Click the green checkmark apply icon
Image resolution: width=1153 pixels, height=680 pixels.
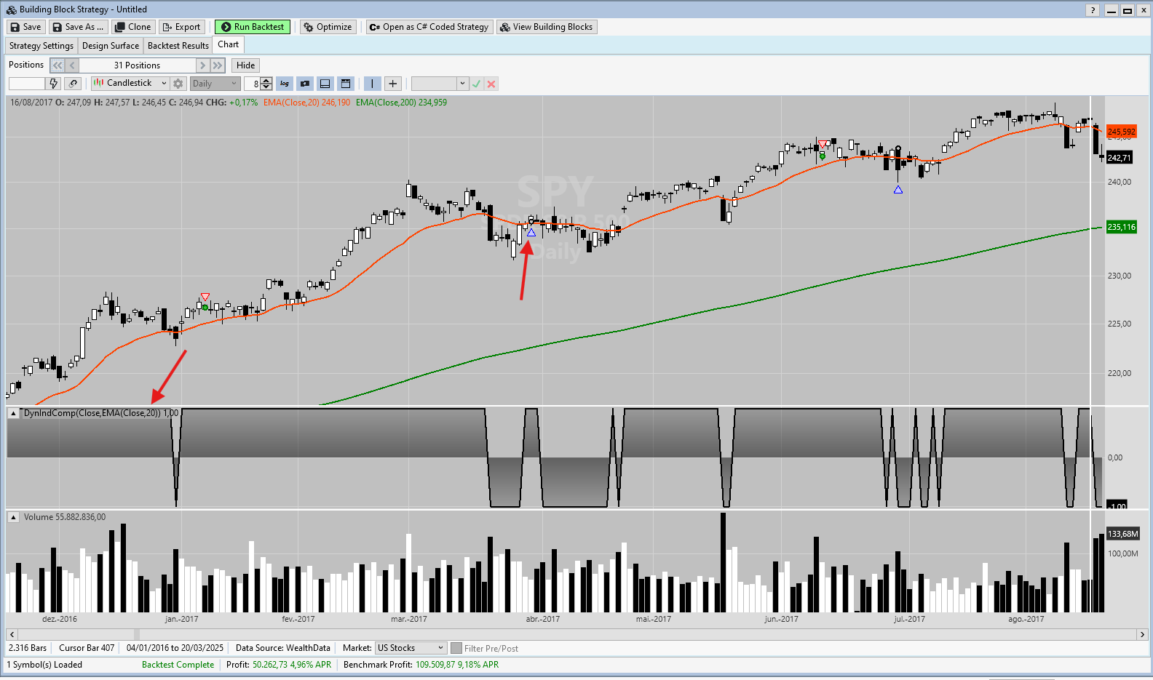476,84
